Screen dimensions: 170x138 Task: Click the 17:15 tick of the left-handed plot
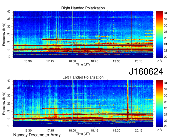pyautogui.click(x=50, y=130)
